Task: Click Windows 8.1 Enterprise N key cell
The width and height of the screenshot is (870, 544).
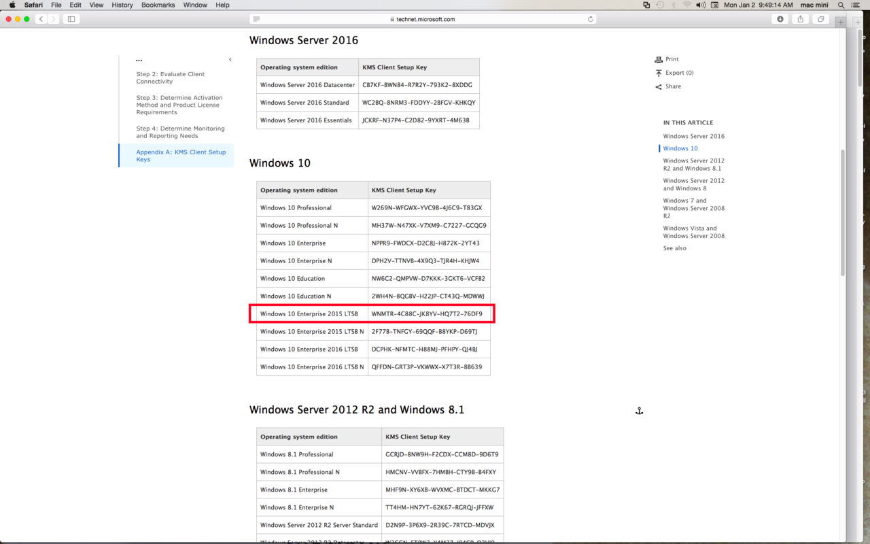Action: coord(442,507)
